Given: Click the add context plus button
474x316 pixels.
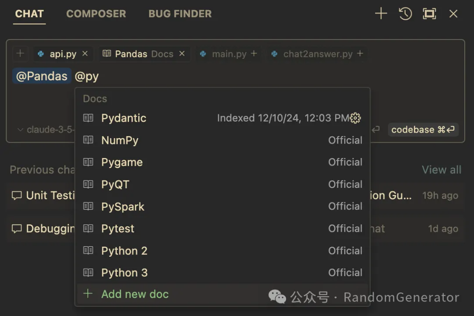Looking at the screenshot, I should [x=20, y=54].
